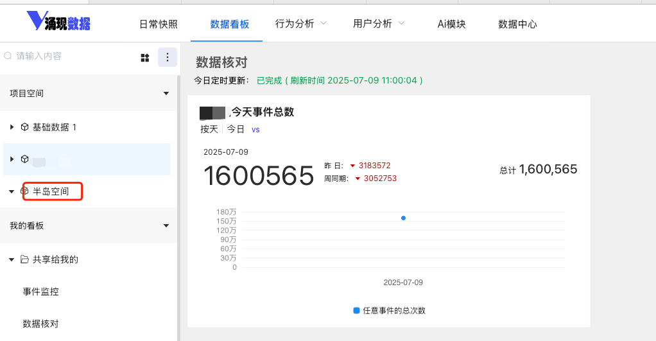The image size is (656, 341).
Task: Click the 已完成 refresh status text
Action: pyautogui.click(x=269, y=80)
